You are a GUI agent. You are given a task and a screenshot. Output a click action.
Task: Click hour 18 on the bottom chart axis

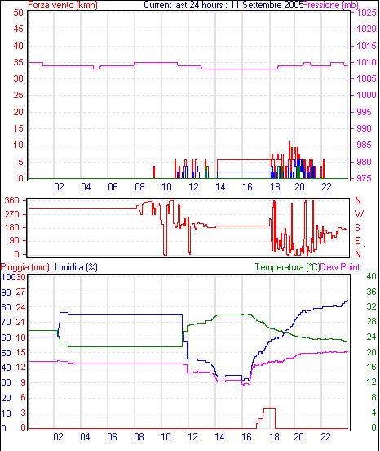point(274,437)
